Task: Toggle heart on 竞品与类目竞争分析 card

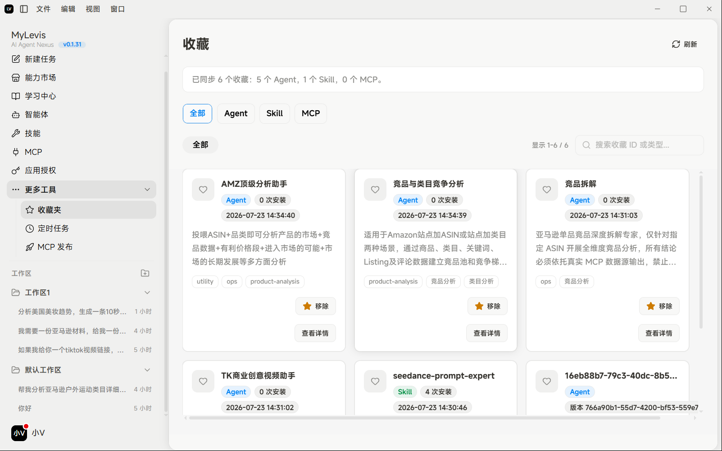Action: click(375, 189)
